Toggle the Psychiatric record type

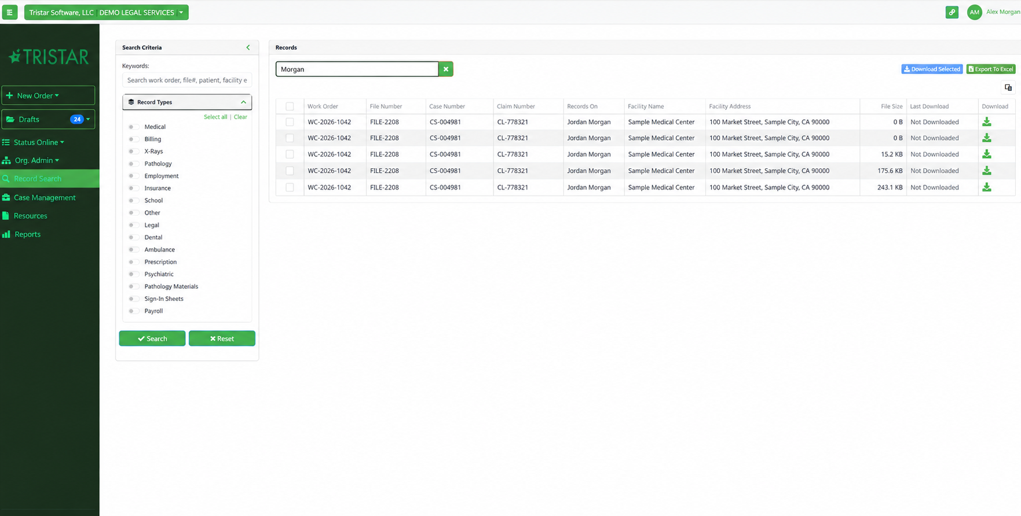pos(133,274)
